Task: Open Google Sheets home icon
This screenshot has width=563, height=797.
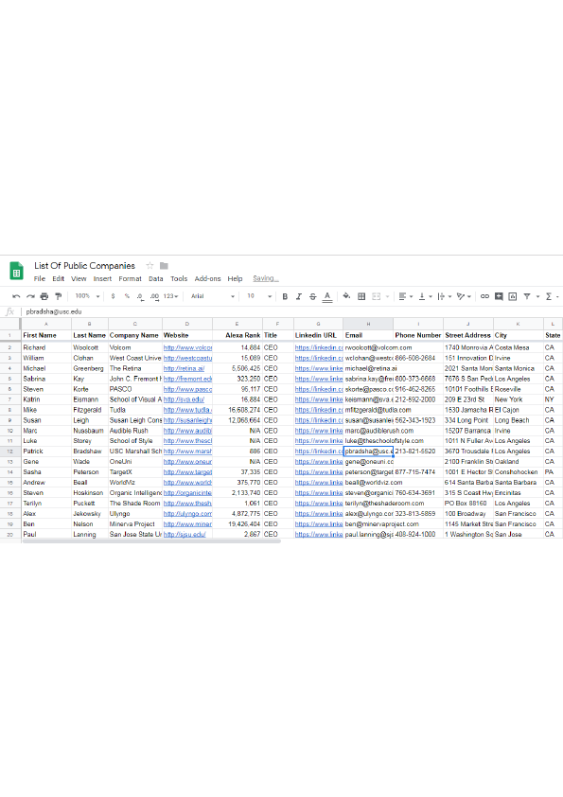Action: pos(16,271)
